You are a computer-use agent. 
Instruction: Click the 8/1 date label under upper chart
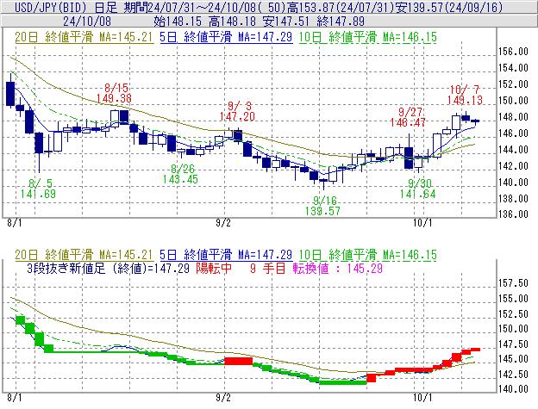click(15, 223)
